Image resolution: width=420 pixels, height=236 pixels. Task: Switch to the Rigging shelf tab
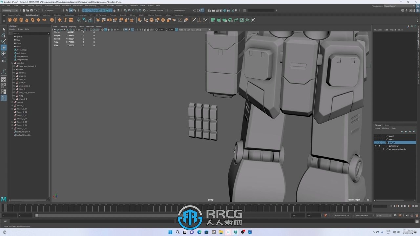pyautogui.click(x=58, y=15)
